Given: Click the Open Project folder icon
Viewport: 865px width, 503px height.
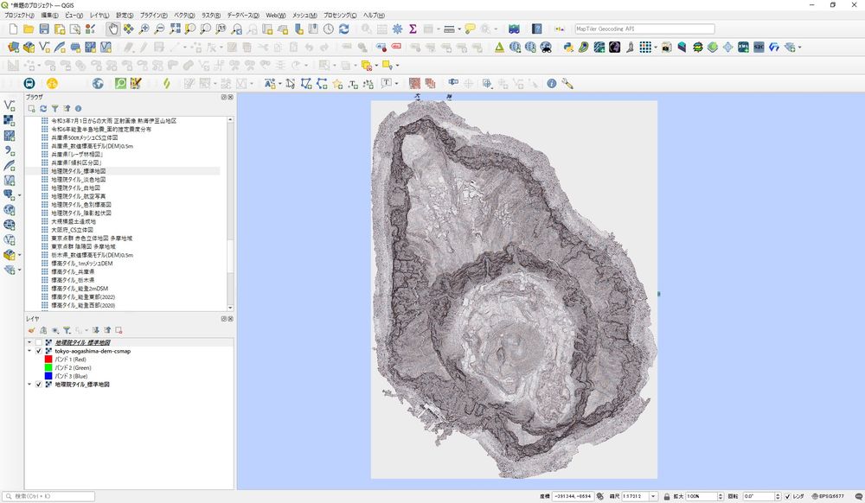Looking at the screenshot, I should (x=29, y=29).
